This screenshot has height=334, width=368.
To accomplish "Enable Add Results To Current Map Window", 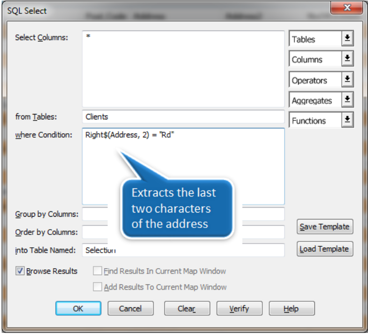I will [x=97, y=287].
